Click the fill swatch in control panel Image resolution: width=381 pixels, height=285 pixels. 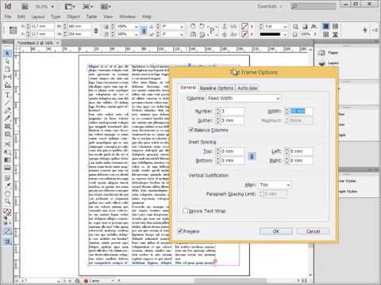(x=244, y=26)
